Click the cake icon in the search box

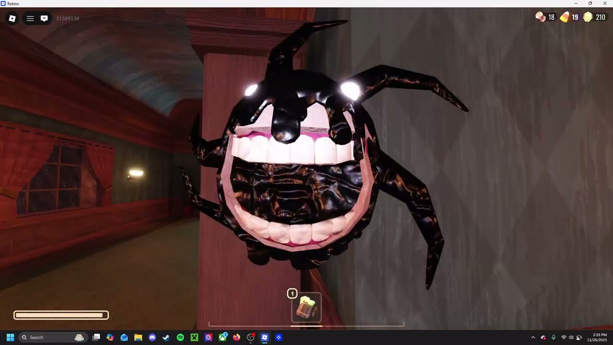point(79,337)
